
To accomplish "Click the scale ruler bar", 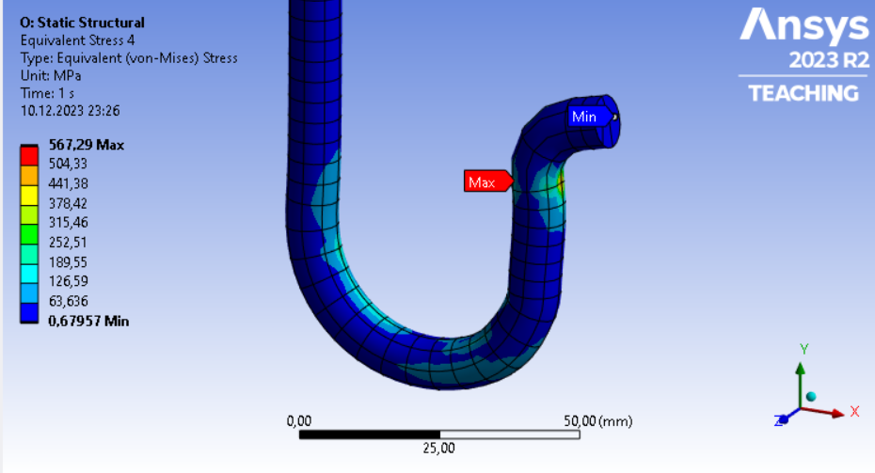I will [x=439, y=434].
